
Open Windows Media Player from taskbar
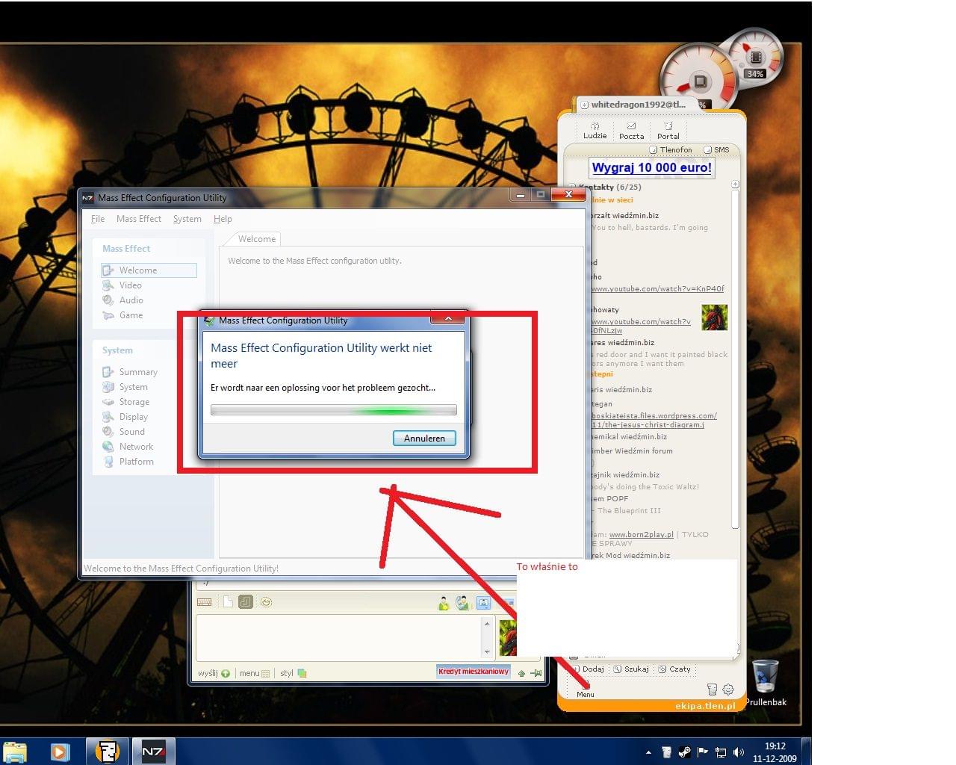(60, 752)
